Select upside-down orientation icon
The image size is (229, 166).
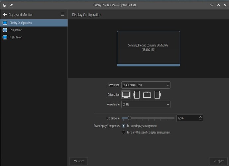pyautogui.click(x=147, y=95)
